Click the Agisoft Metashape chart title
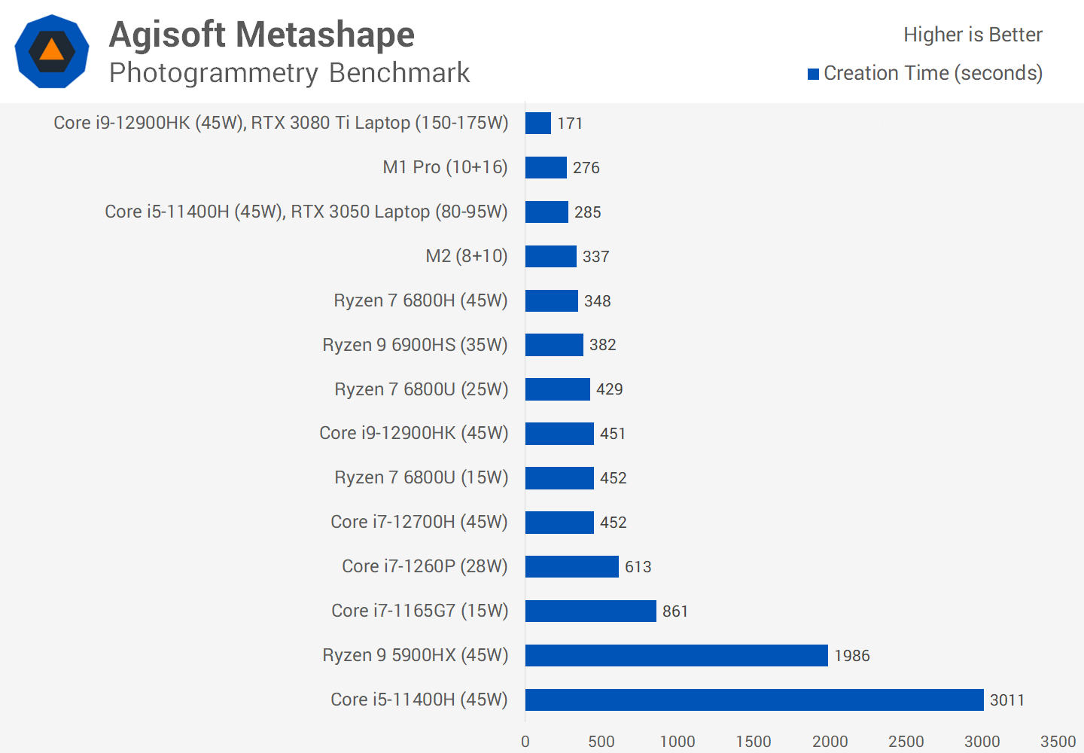1084x753 pixels. pos(262,35)
